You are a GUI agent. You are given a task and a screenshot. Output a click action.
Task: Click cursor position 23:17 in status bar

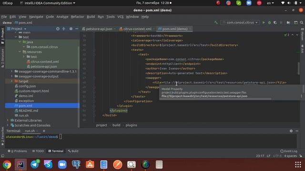pyautogui.click(x=260, y=156)
